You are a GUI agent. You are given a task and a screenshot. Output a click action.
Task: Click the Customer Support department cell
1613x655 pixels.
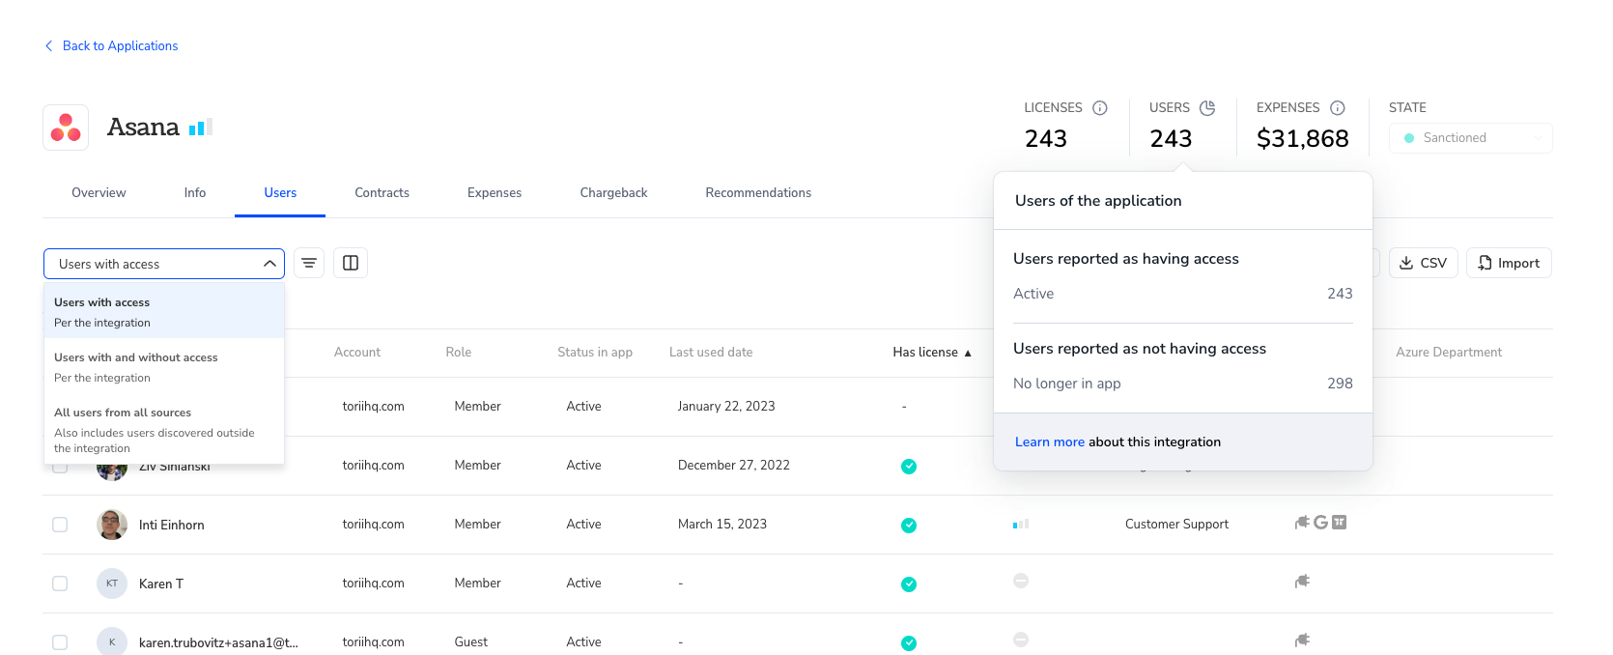1176,525
